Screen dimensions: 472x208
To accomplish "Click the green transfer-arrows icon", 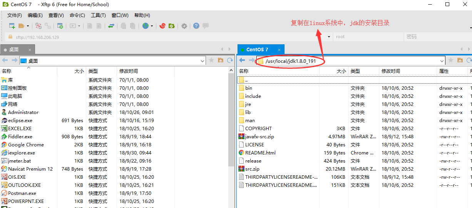I will [x=111, y=26].
